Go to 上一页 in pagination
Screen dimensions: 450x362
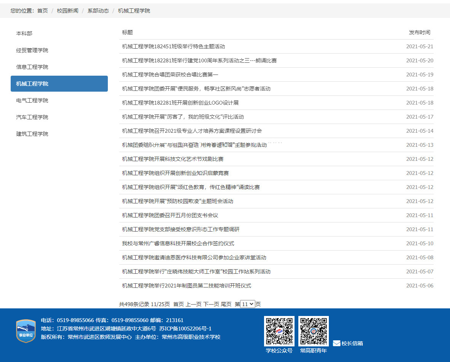point(193,304)
